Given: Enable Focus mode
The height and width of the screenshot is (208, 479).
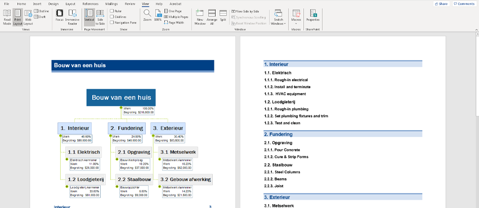Looking at the screenshot, I should click(60, 15).
